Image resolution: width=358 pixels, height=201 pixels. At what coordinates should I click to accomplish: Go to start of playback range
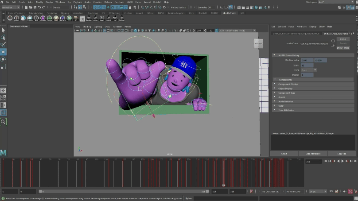(325, 161)
